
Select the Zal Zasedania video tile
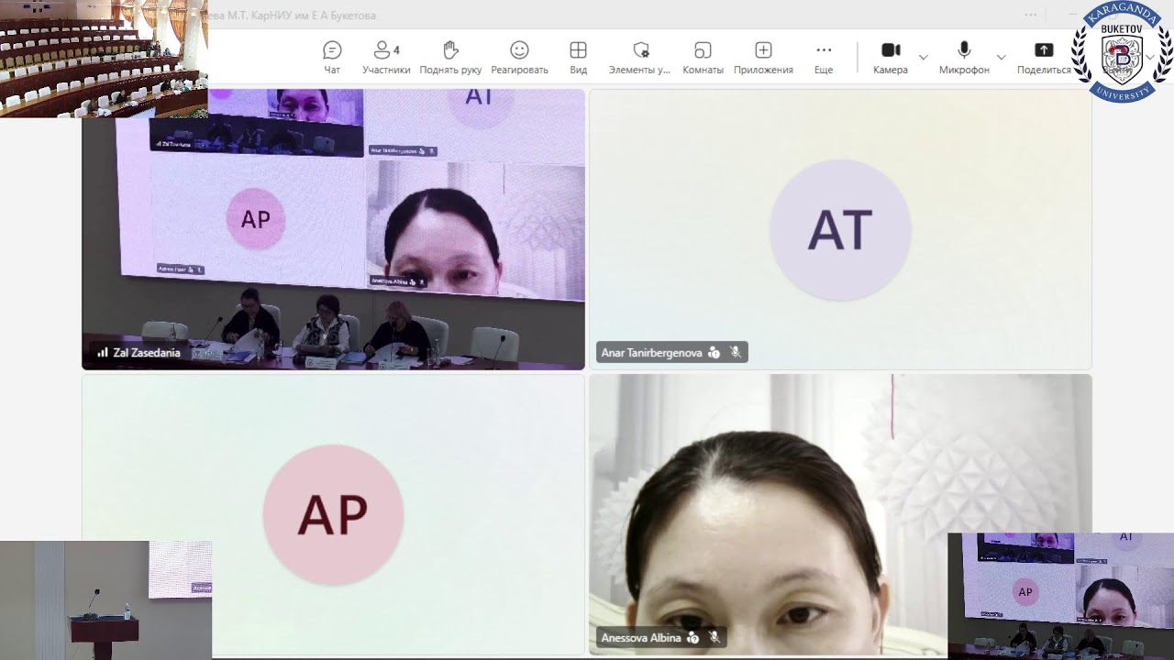tap(333, 229)
